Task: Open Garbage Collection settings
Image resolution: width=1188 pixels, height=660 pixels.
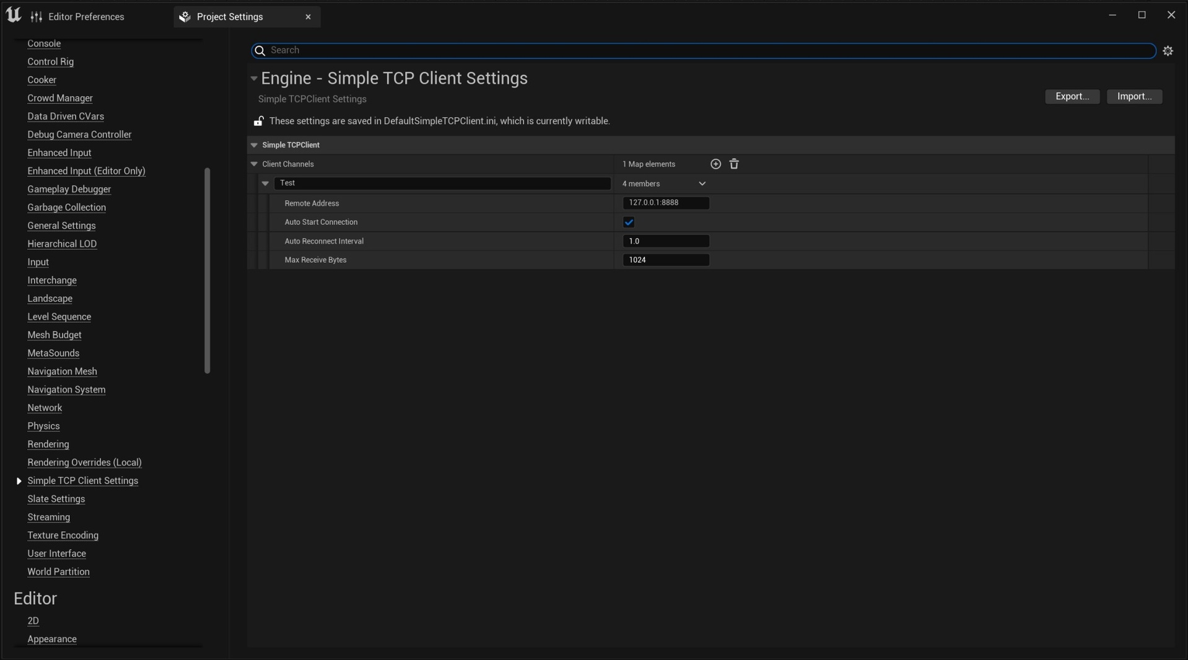Action: [x=66, y=208]
